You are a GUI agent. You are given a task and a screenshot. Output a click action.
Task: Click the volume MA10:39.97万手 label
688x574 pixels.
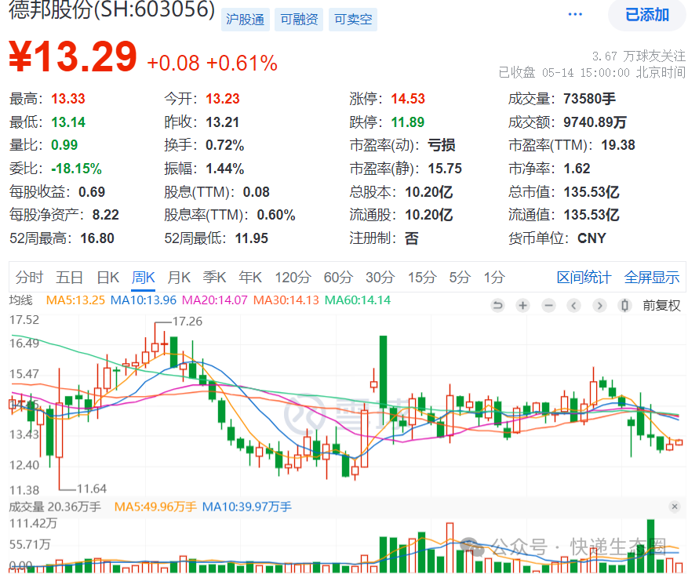coord(246,507)
